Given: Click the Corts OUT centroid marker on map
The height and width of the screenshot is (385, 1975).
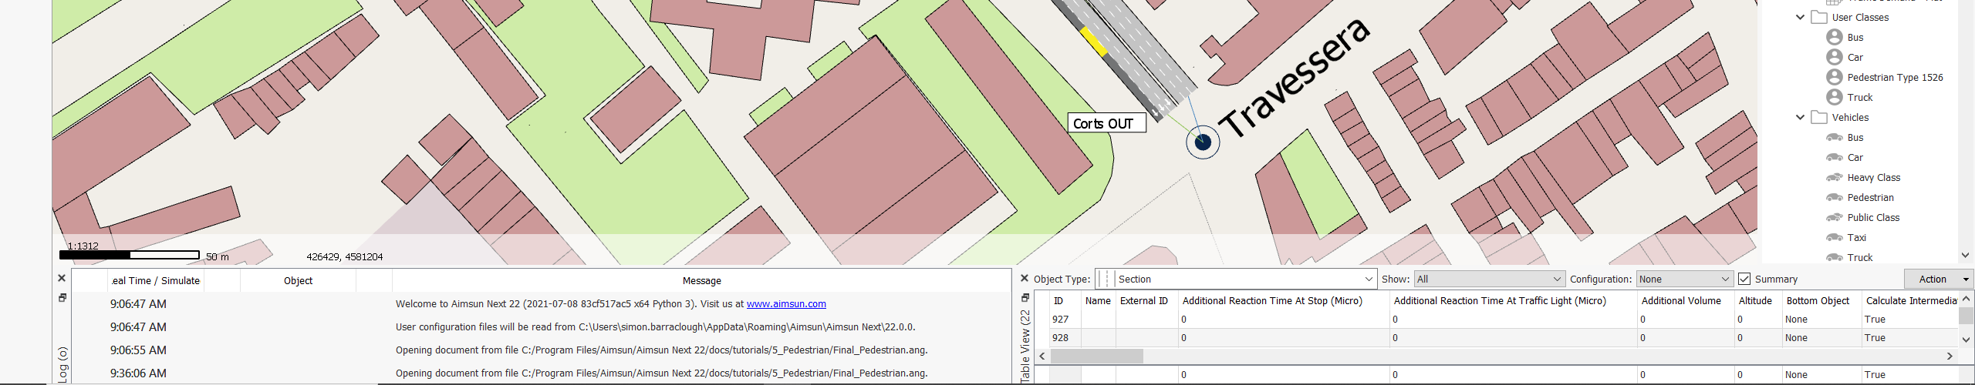Looking at the screenshot, I should [1202, 142].
